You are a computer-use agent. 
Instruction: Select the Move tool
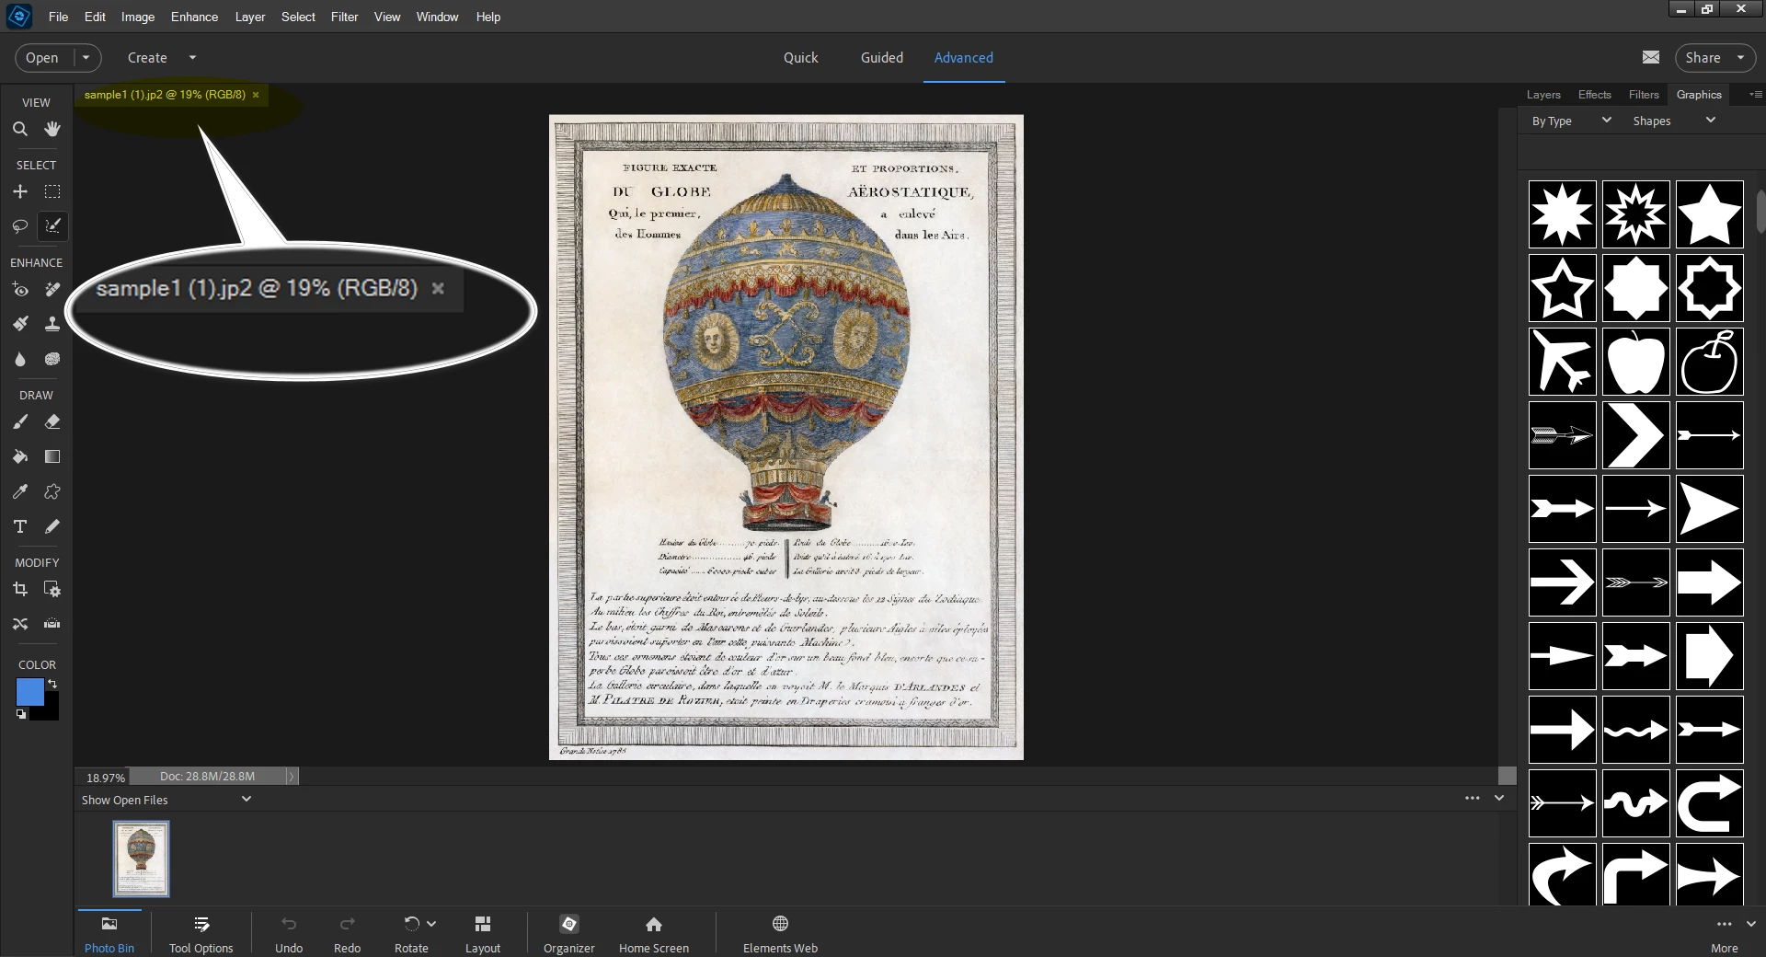click(19, 191)
